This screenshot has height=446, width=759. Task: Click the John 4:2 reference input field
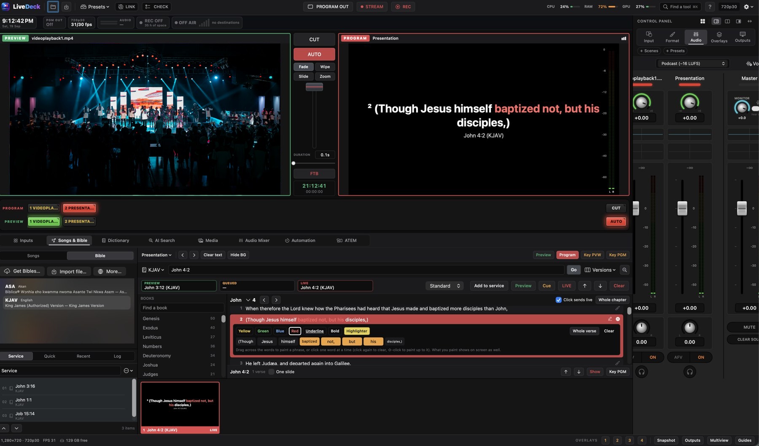(366, 270)
